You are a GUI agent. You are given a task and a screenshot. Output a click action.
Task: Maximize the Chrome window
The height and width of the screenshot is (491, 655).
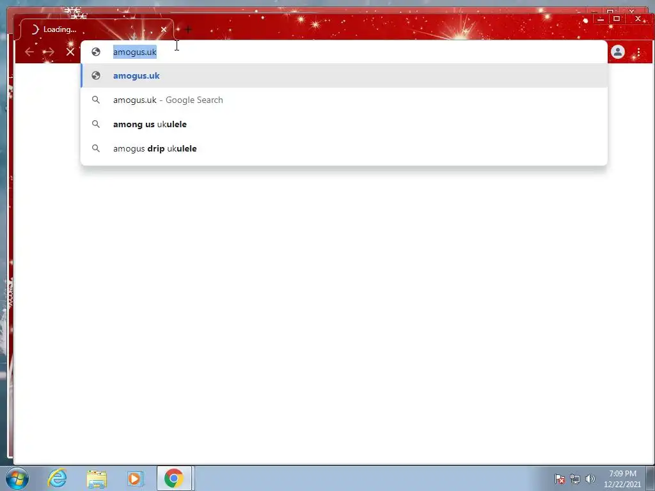click(617, 19)
